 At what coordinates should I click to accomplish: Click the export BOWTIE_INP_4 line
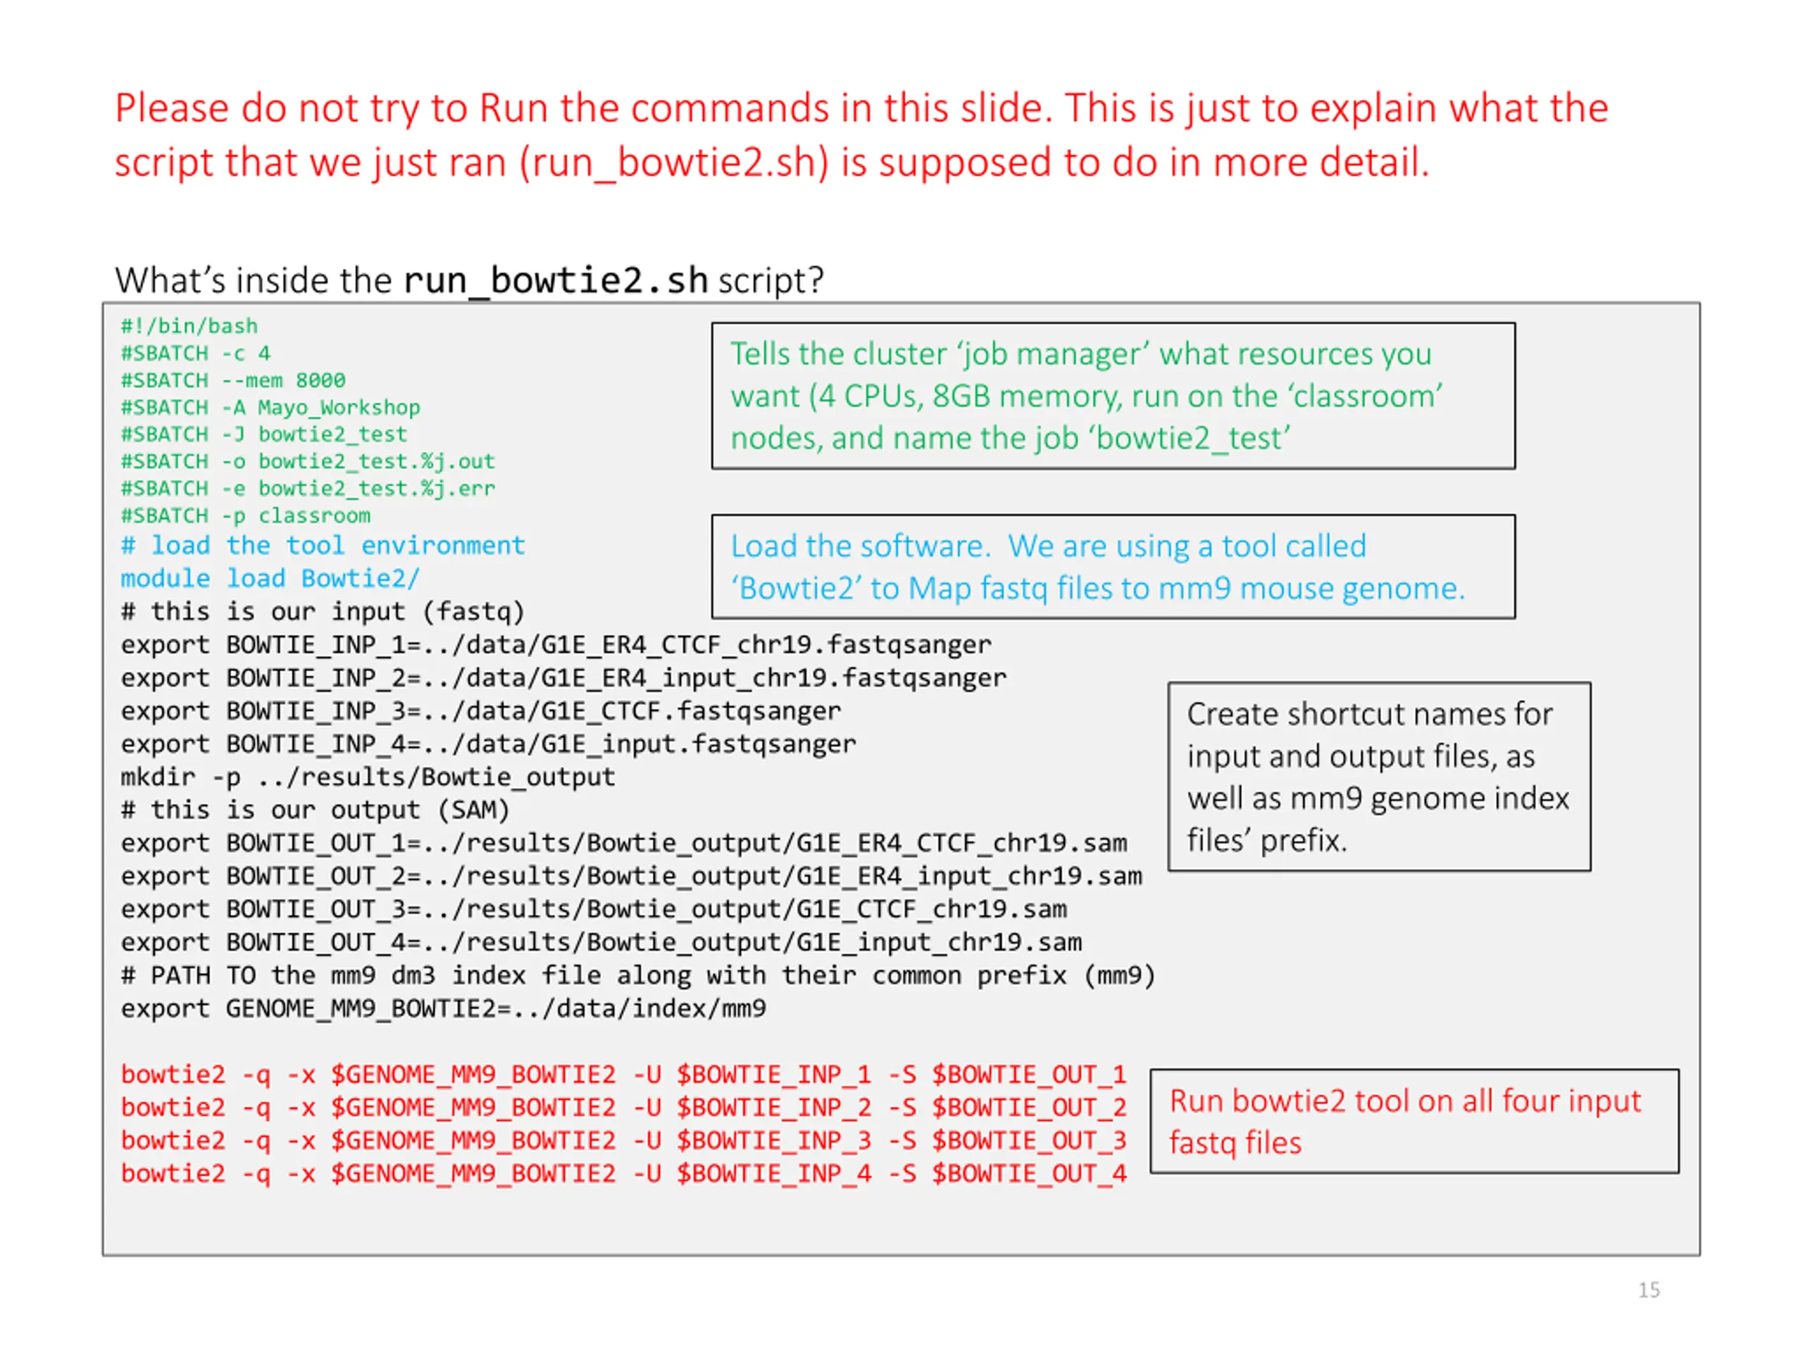click(488, 744)
